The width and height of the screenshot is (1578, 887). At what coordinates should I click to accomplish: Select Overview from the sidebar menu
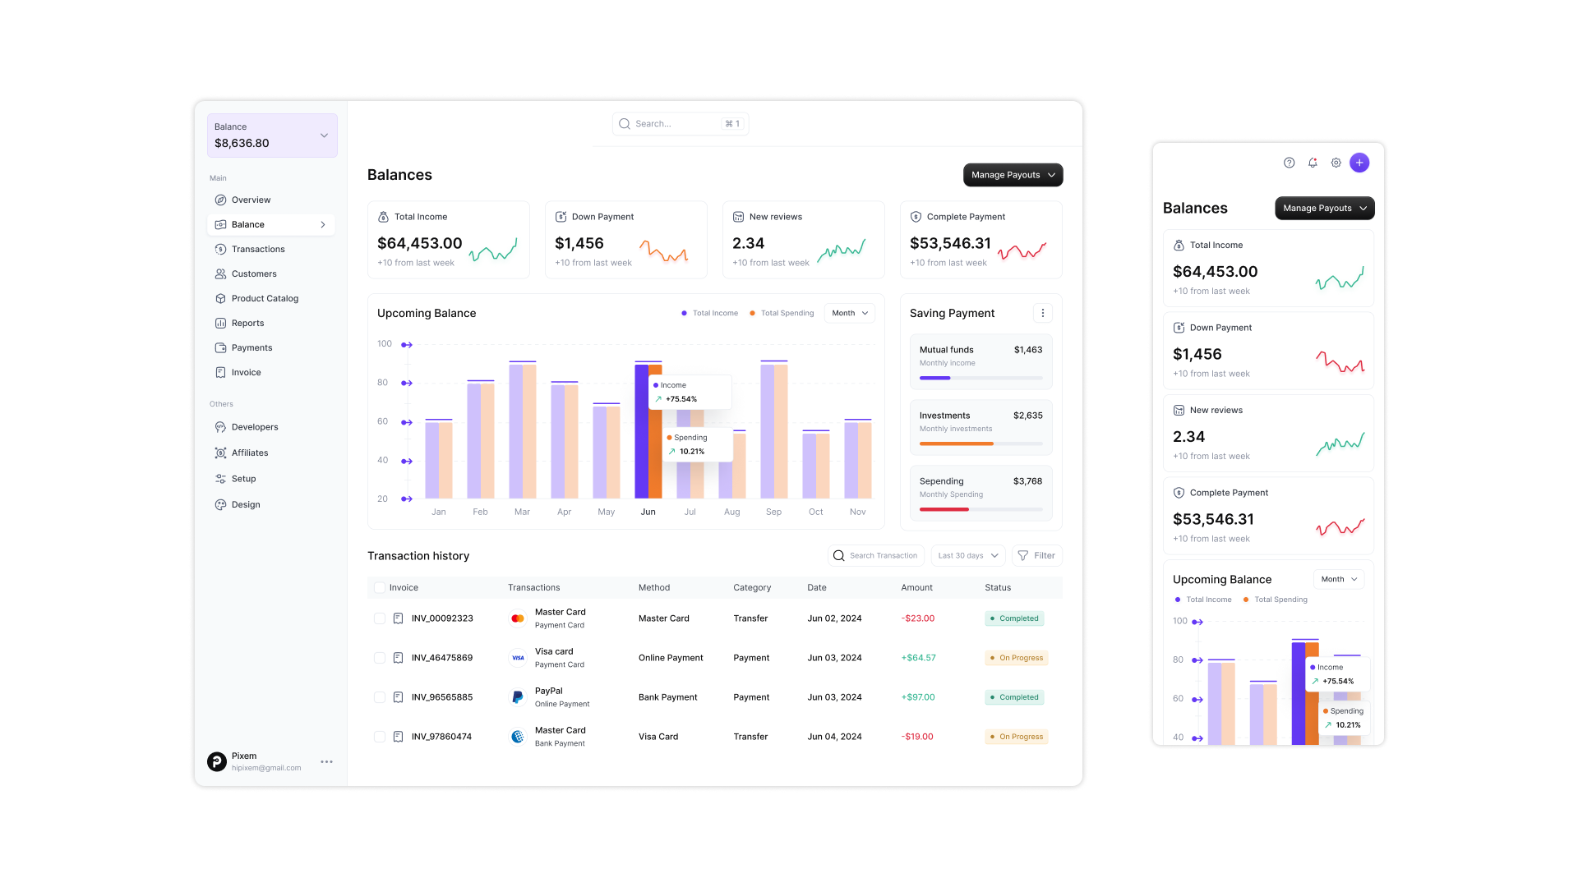point(251,200)
